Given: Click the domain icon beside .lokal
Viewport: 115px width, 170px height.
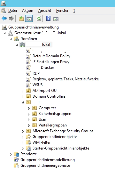Looking at the screenshot, I should pyautogui.click(x=22, y=45).
